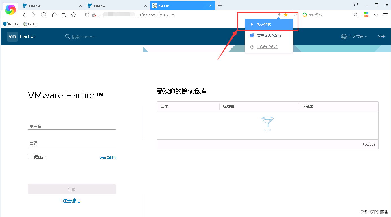Open the 注册账号 sign-up link

(72, 201)
